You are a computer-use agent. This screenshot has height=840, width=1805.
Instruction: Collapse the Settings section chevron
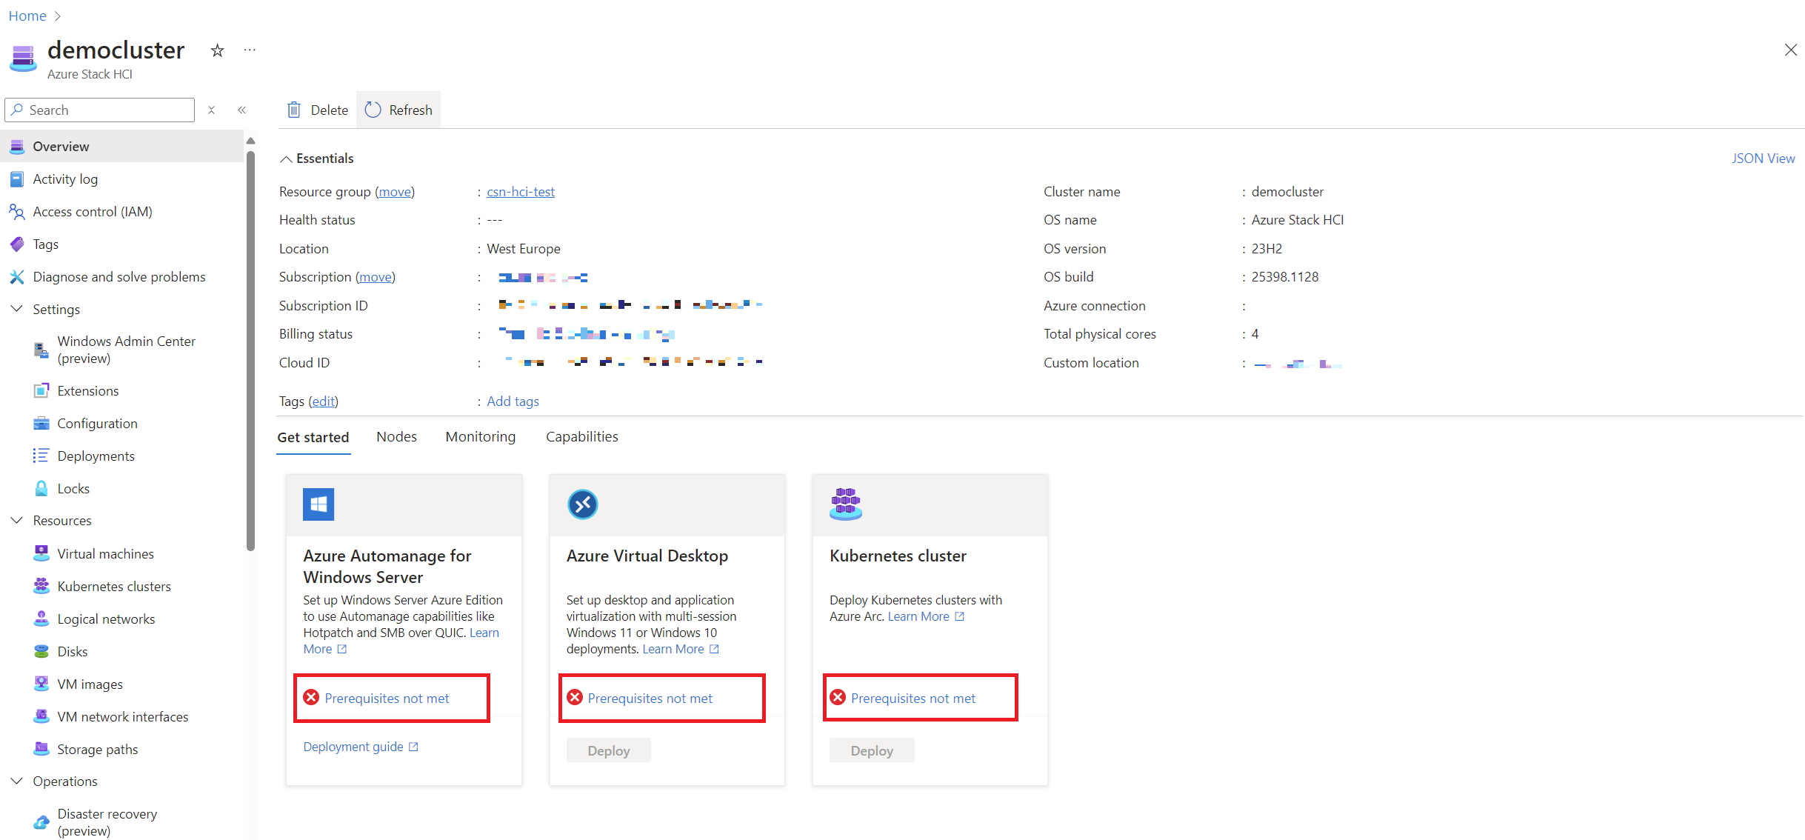(17, 309)
